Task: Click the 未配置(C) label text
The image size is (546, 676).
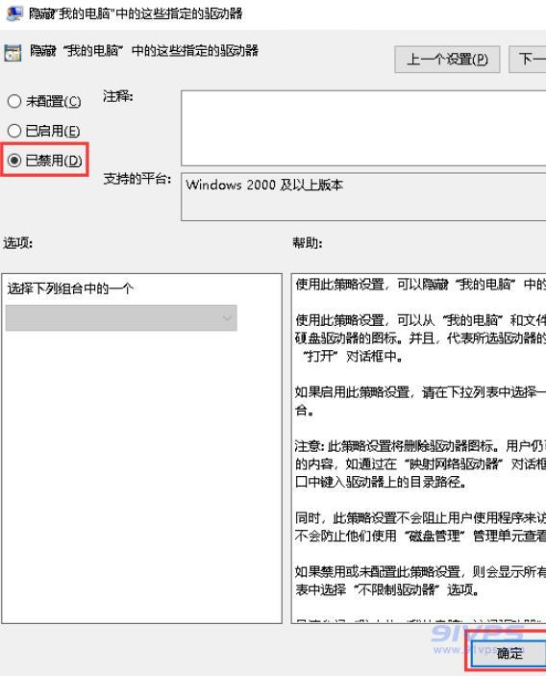Action: tap(54, 102)
